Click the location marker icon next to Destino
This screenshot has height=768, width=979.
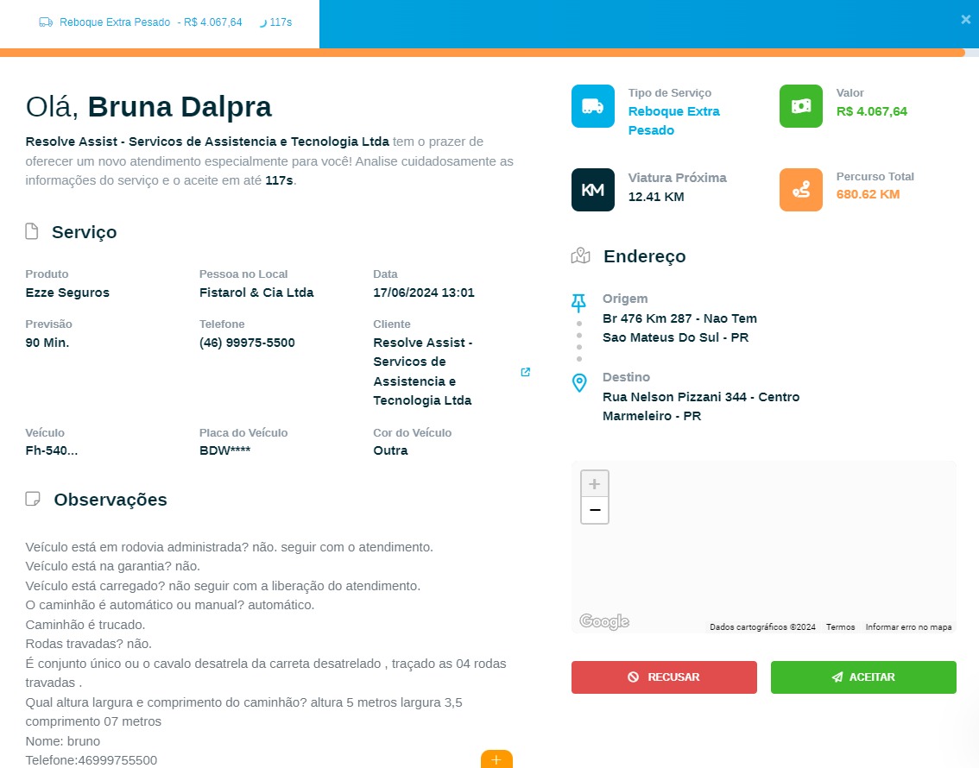coord(579,383)
